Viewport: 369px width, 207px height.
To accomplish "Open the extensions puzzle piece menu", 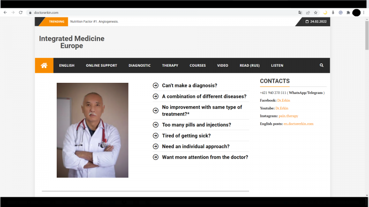I will 348,13.
